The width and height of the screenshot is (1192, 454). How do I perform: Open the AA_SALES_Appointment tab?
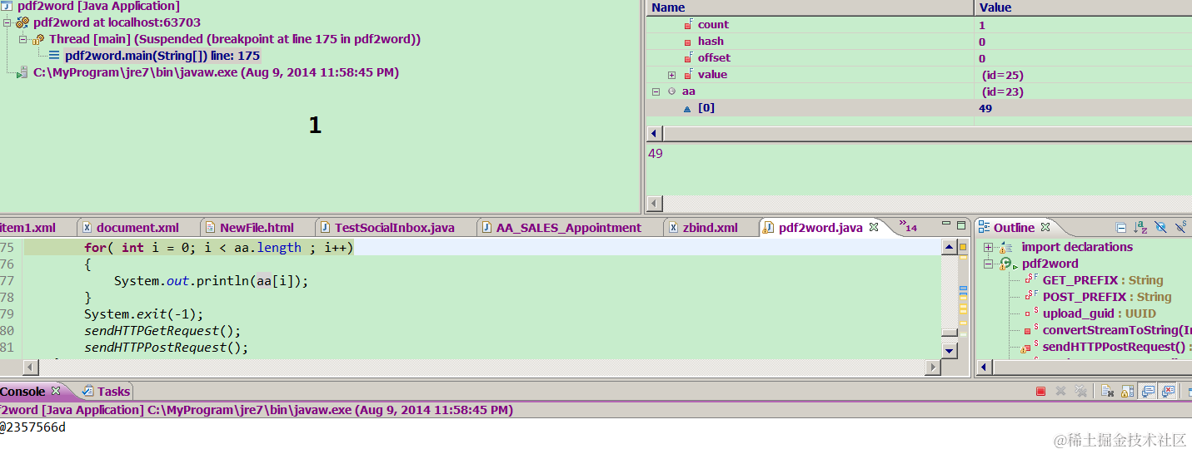point(561,227)
